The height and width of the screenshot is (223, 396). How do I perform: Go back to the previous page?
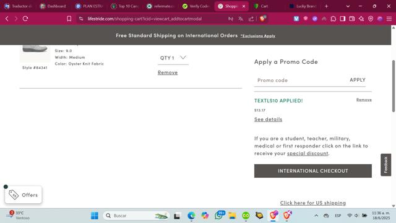[7, 19]
